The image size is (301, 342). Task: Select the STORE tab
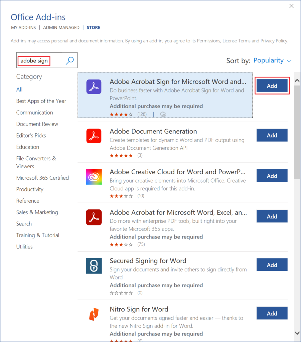(93, 27)
